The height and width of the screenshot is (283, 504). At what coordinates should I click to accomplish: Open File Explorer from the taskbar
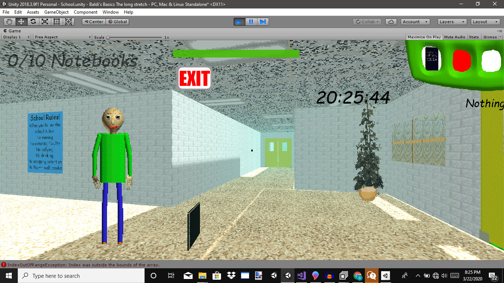(x=202, y=276)
